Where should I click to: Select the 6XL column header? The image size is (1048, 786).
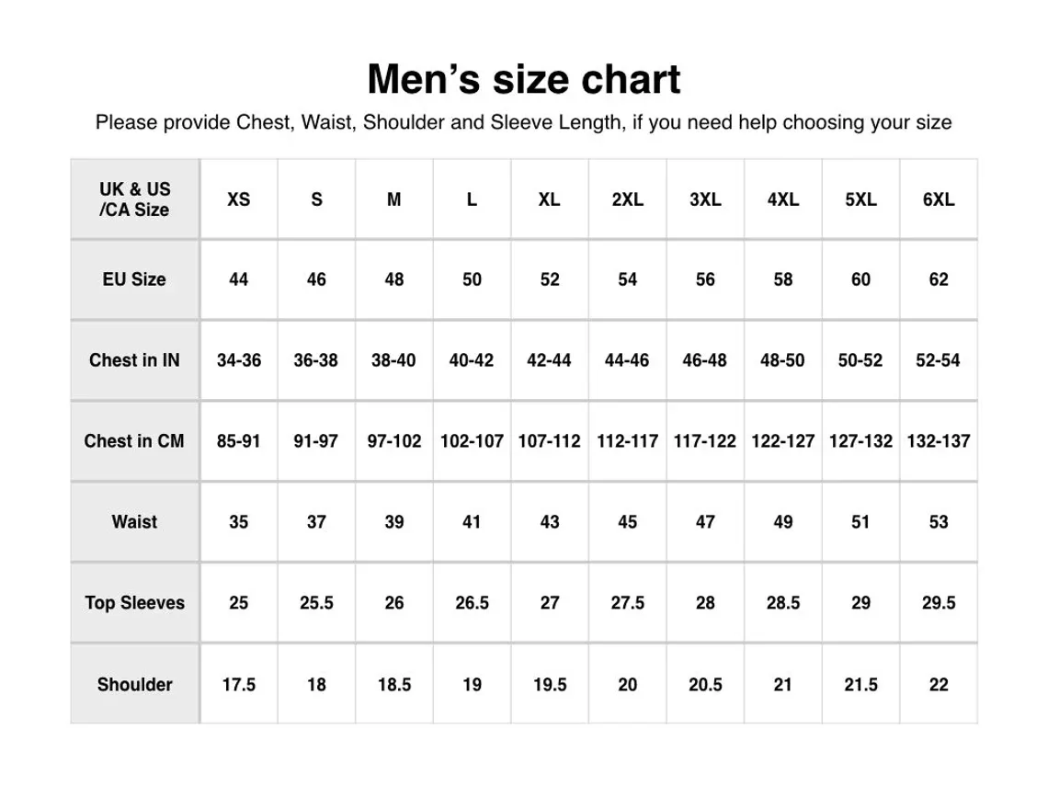938,199
